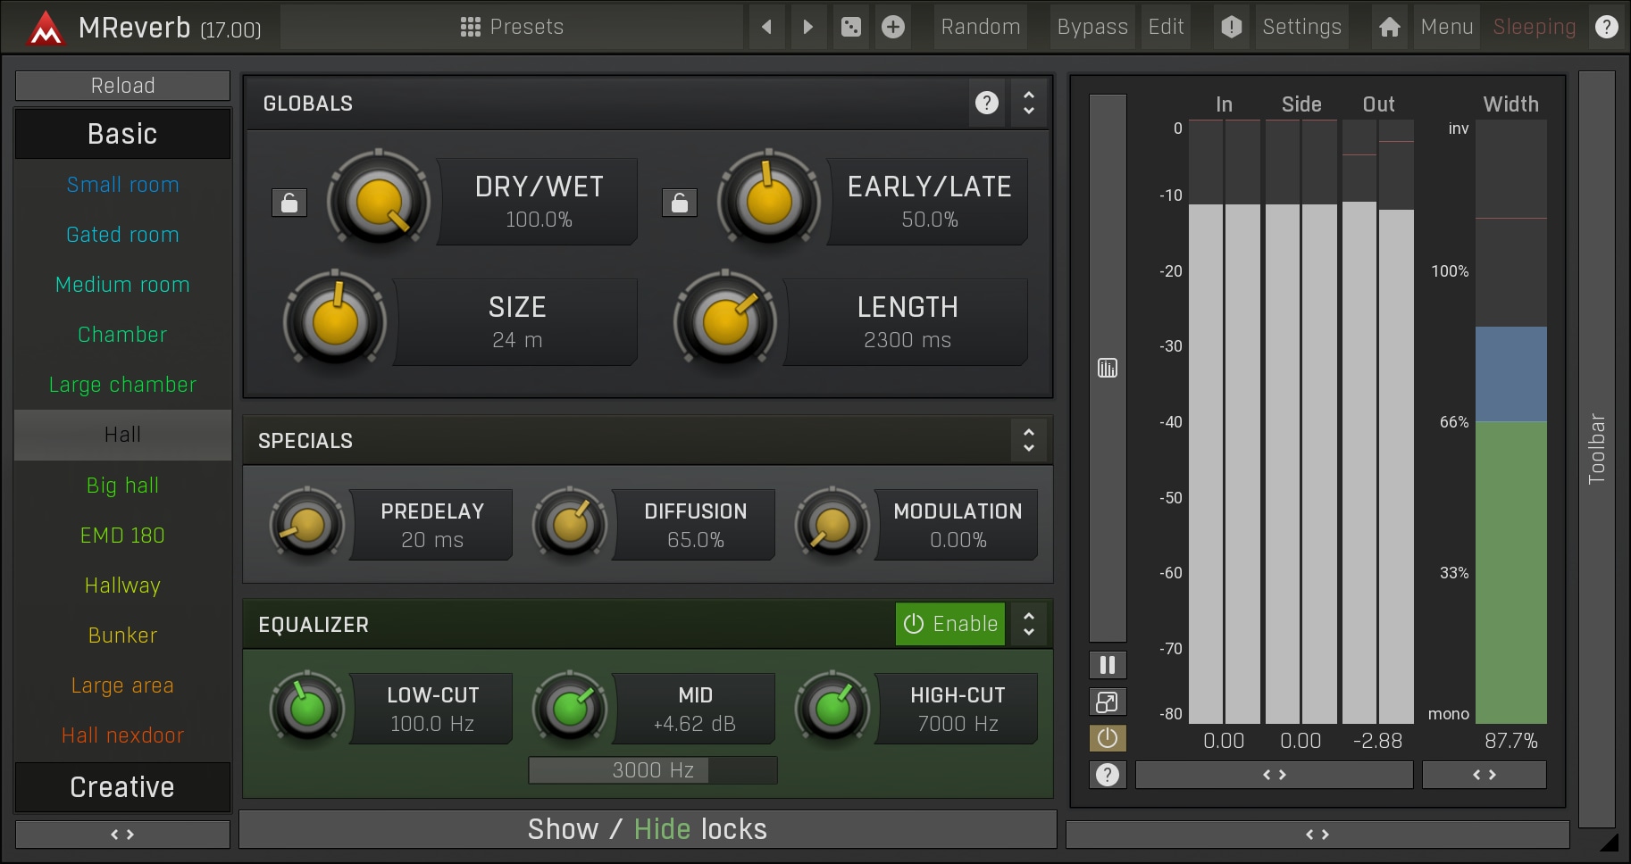Toggle the Dry/Wet lock
Image resolution: width=1631 pixels, height=864 pixels.
click(x=289, y=203)
